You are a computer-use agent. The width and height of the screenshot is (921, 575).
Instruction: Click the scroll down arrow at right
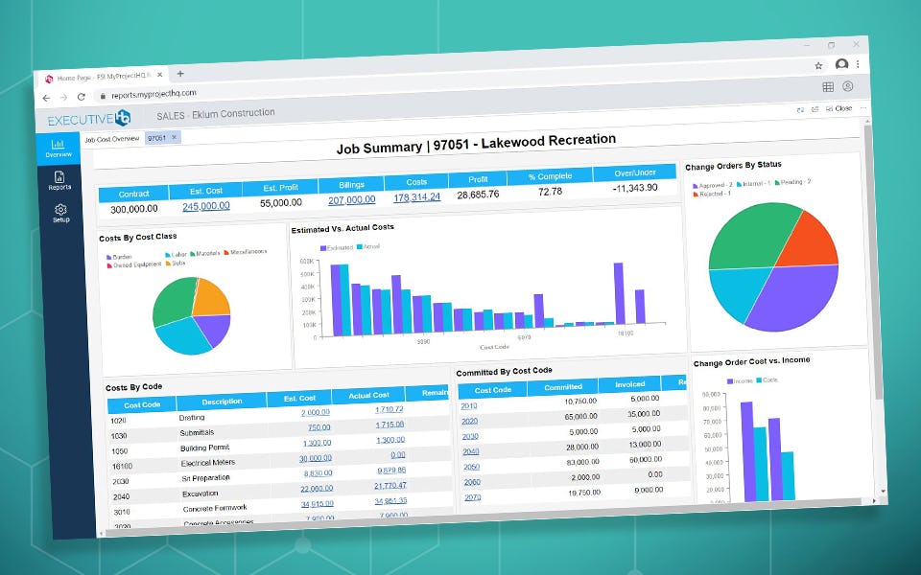click(883, 492)
